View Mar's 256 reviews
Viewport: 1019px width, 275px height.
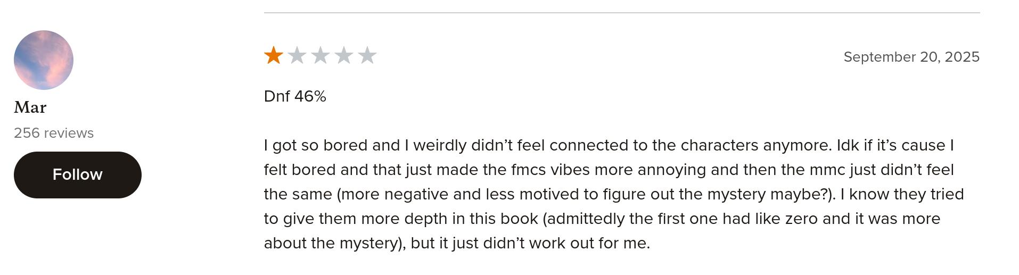coord(54,133)
